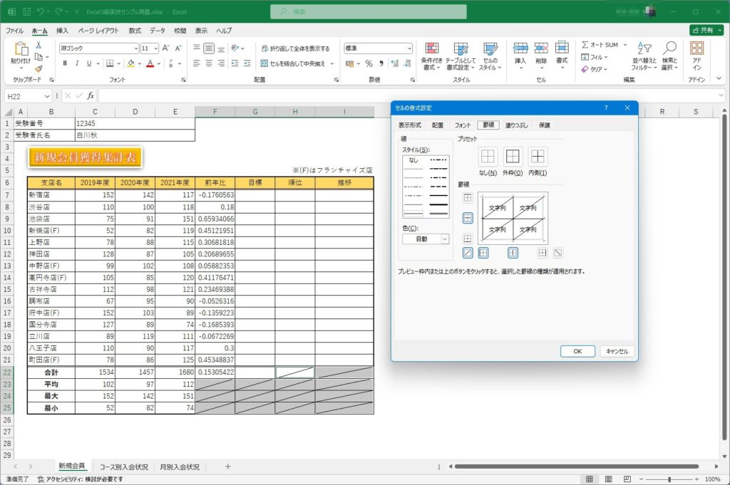The width and height of the screenshot is (730, 485).
Task: Click the cut scissors icon
Action: point(38,45)
